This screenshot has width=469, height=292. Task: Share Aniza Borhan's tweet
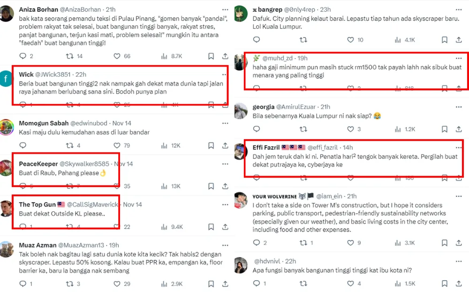(x=225, y=56)
